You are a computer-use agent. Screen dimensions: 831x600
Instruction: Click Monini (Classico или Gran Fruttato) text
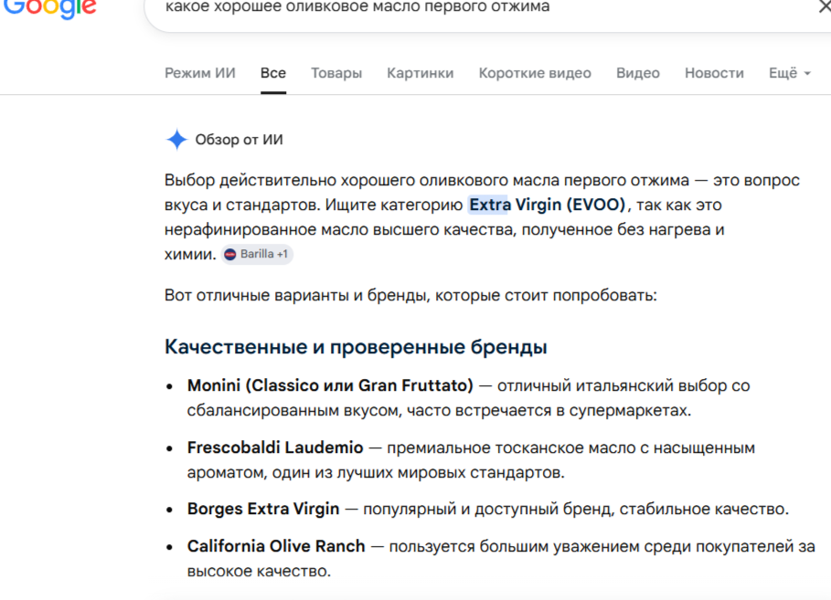330,385
